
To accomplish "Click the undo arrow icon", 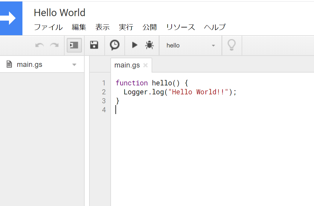I will click(39, 45).
